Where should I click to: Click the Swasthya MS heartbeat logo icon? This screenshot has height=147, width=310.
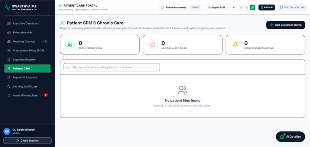coord(7,8)
